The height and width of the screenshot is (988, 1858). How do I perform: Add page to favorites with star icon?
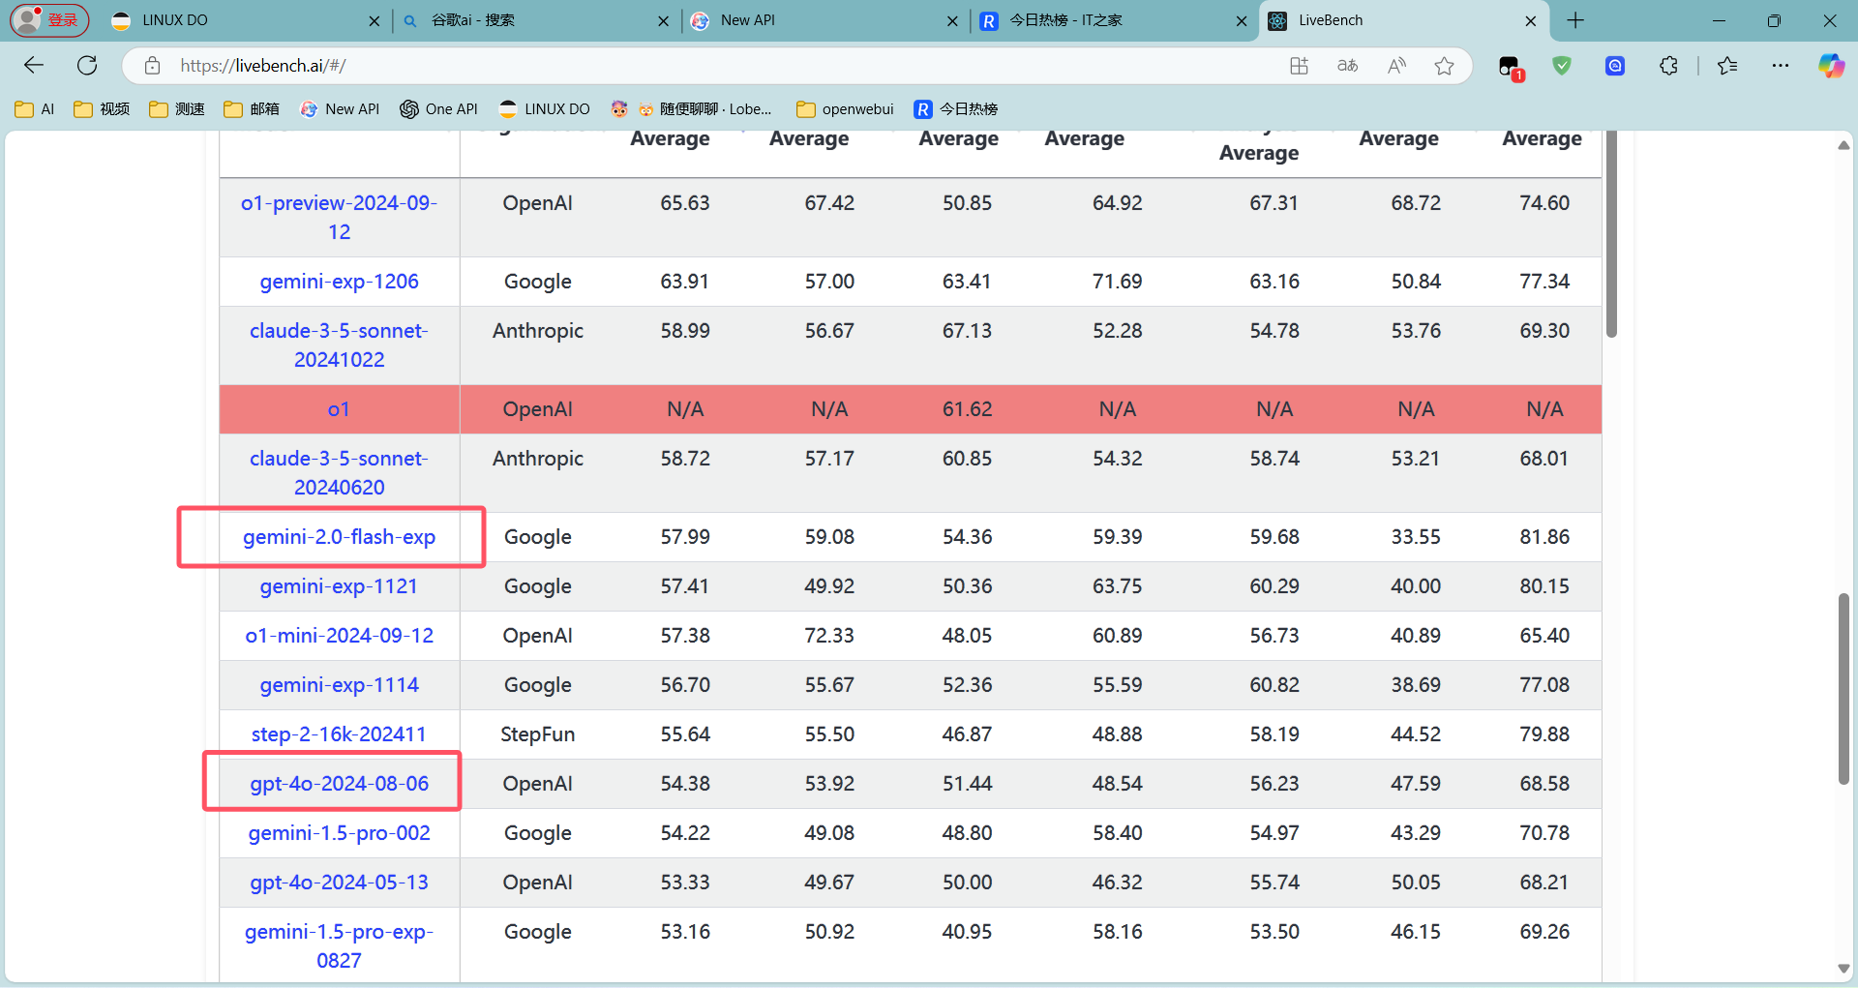coord(1444,66)
